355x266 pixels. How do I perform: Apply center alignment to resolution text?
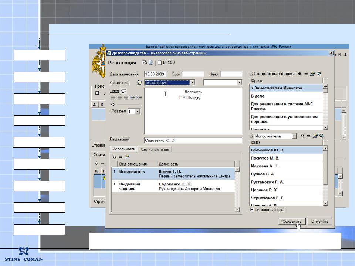[x=119, y=98]
